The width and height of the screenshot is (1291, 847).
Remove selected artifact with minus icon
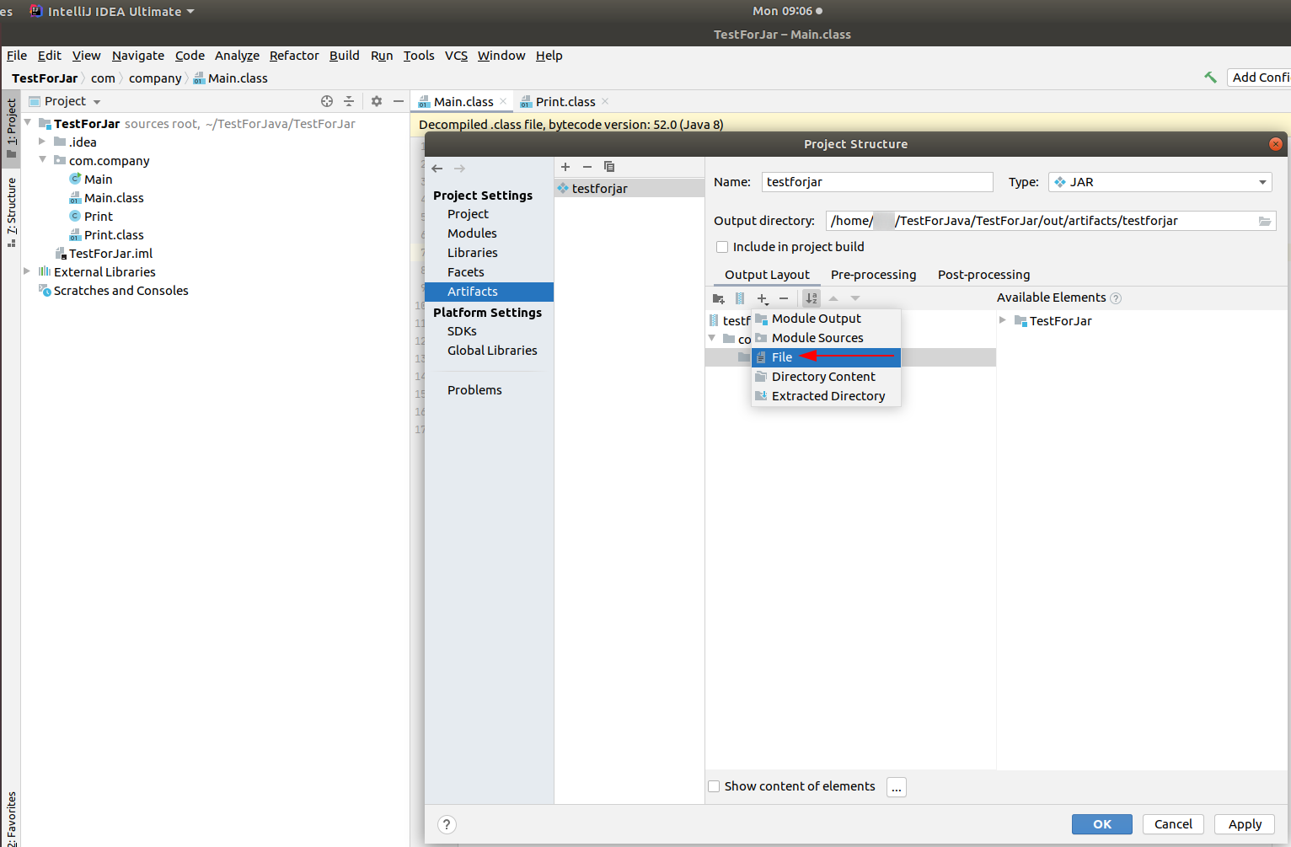tap(587, 167)
